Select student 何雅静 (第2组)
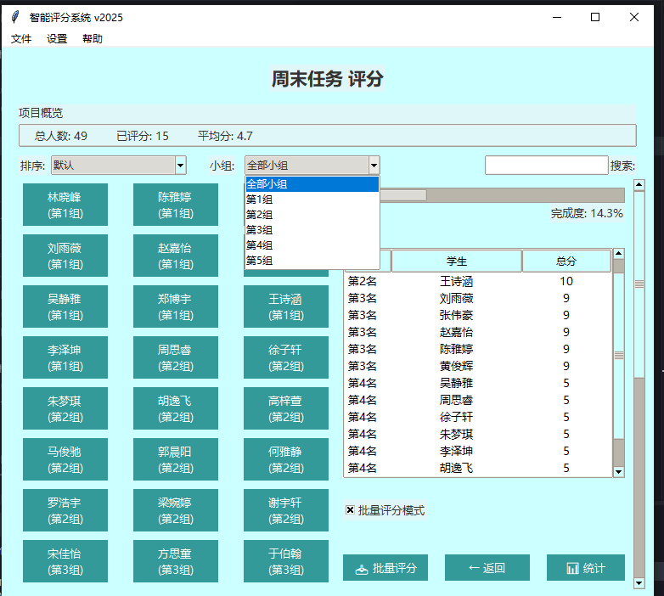664x596 pixels. coord(286,459)
